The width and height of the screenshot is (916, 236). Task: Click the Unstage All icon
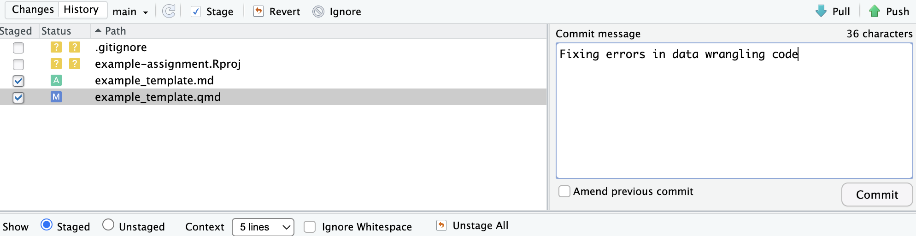click(441, 225)
